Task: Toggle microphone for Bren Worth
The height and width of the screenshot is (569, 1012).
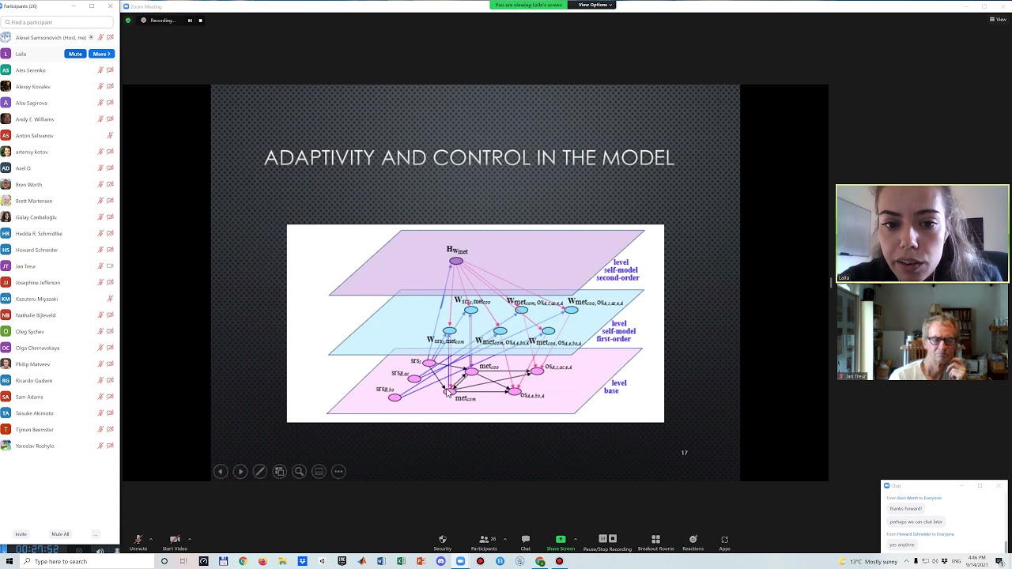Action: coord(100,184)
